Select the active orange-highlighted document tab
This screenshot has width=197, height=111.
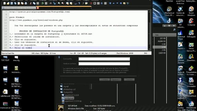(x=64, y=8)
